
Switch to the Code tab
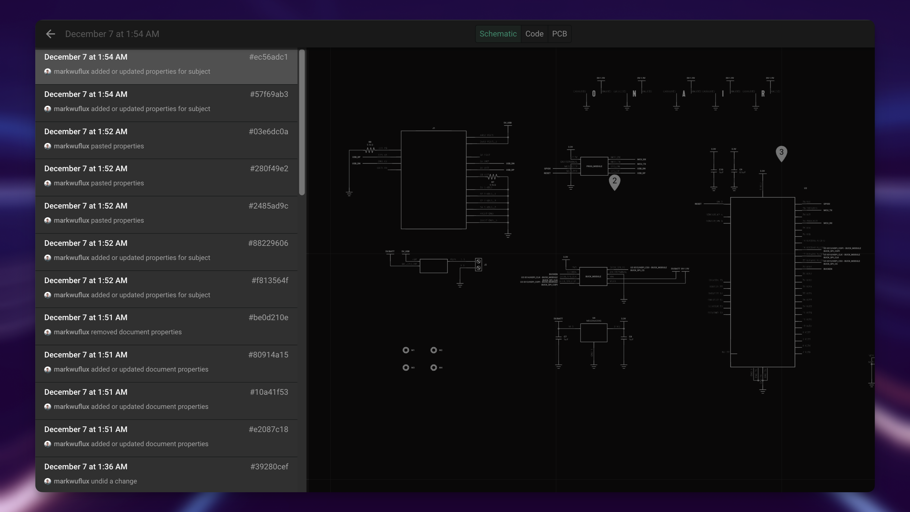534,34
